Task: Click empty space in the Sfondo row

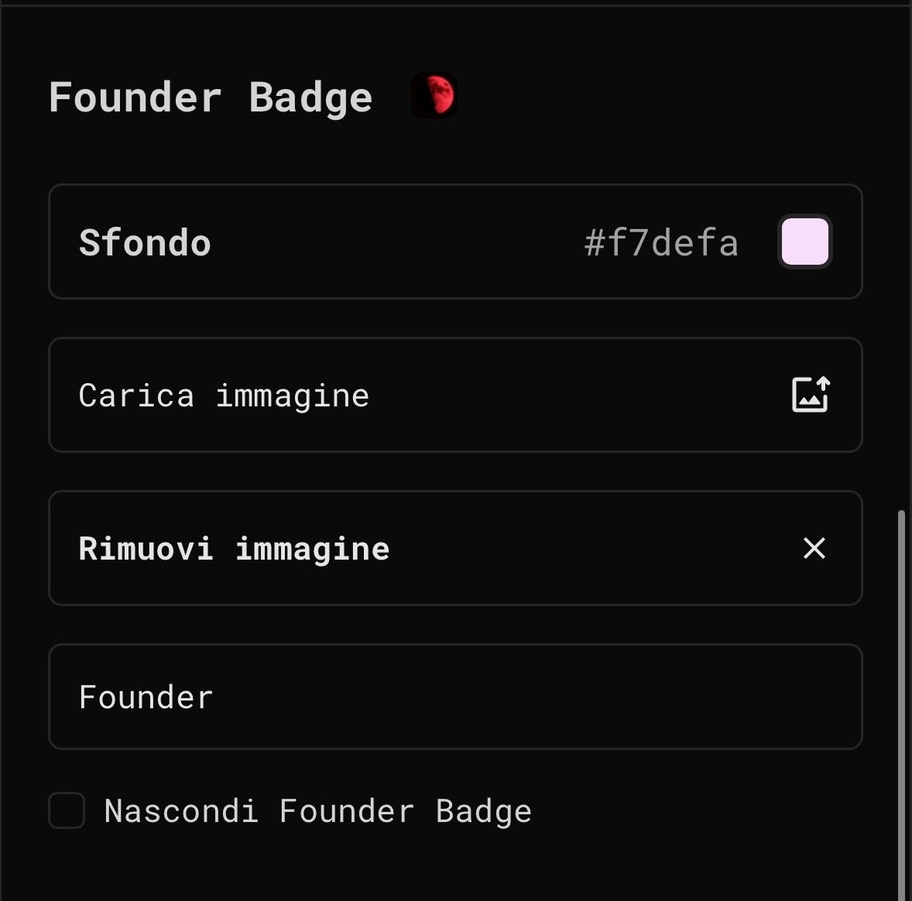Action: coord(387,242)
